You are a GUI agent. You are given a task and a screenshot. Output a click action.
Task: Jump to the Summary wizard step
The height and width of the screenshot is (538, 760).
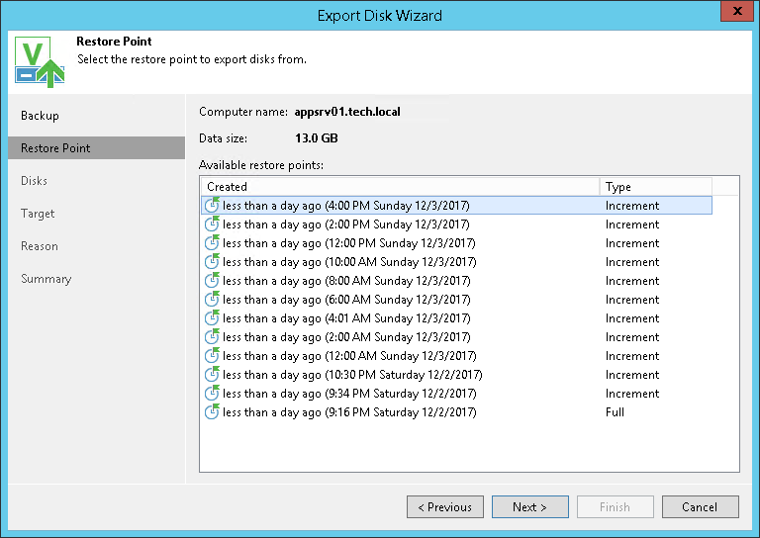click(x=47, y=279)
